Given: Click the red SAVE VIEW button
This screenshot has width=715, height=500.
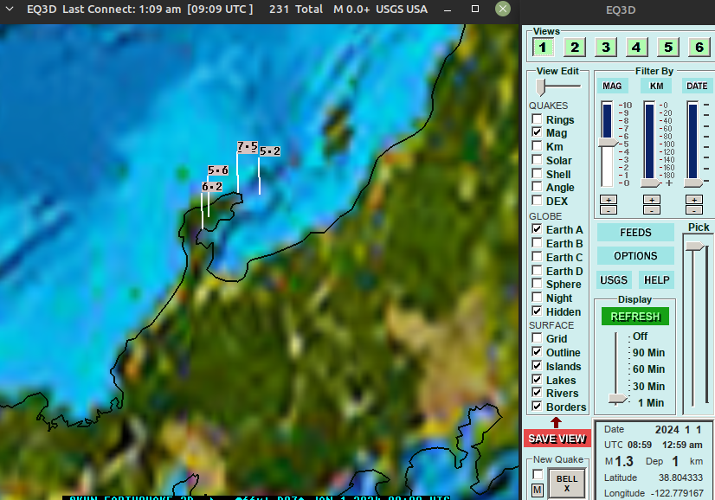Looking at the screenshot, I should (x=557, y=439).
